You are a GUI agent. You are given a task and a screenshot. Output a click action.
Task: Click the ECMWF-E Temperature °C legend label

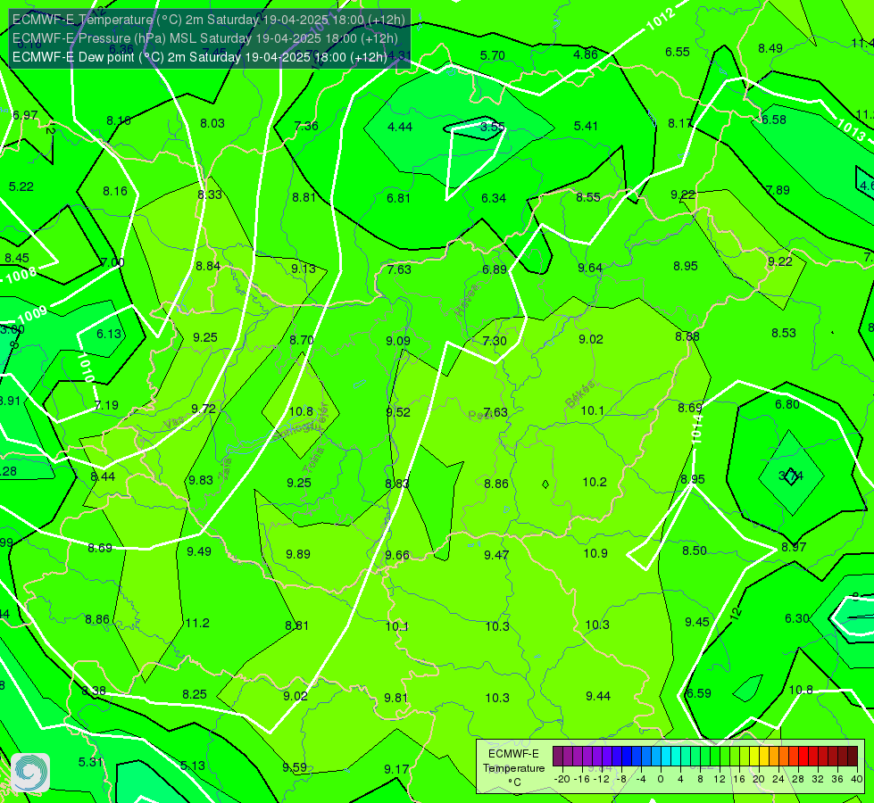point(513,768)
